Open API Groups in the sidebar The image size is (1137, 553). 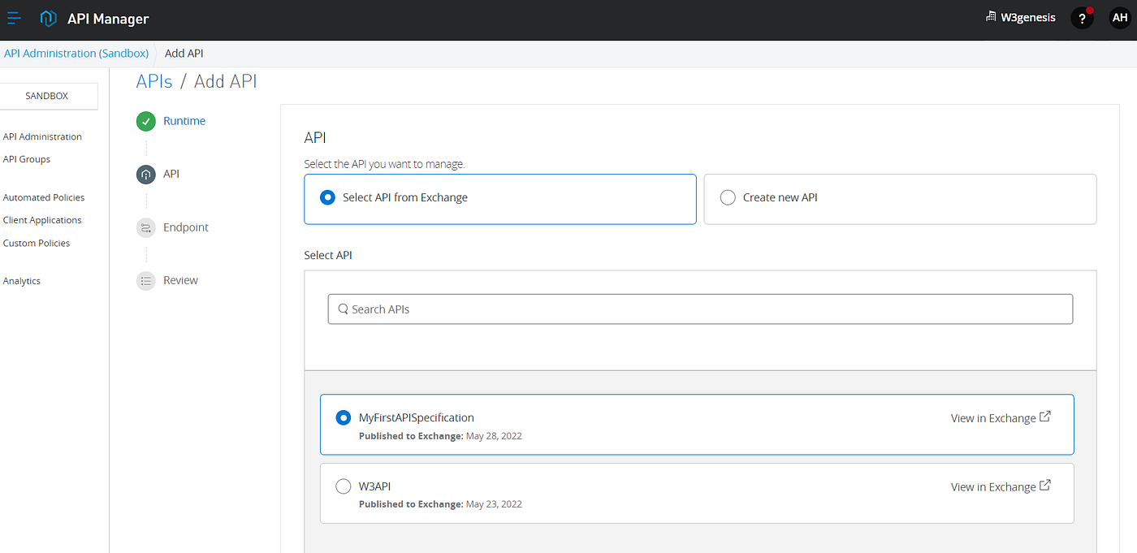click(x=27, y=159)
